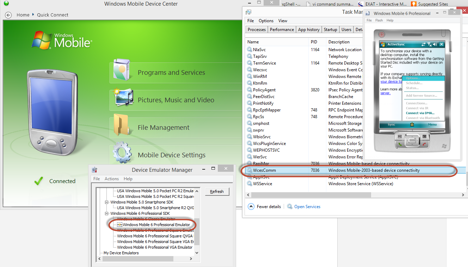The image size is (468, 267).
Task: Tap the green call button on emulator
Action: tap(400, 144)
